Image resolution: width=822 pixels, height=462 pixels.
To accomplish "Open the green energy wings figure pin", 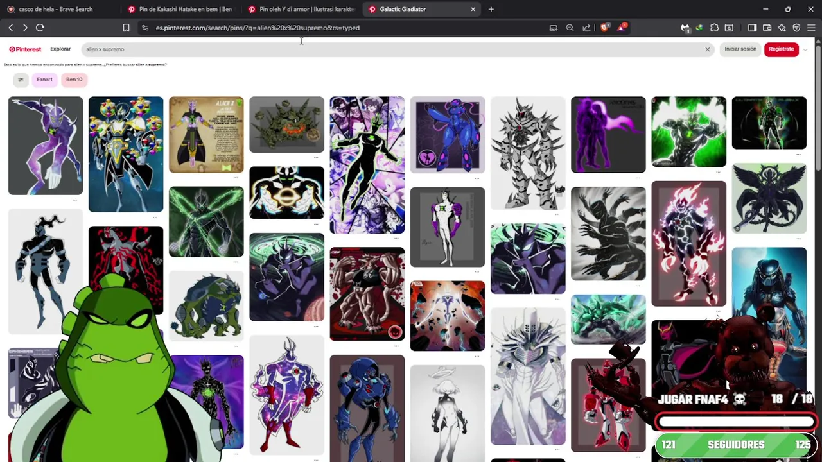I will (206, 222).
